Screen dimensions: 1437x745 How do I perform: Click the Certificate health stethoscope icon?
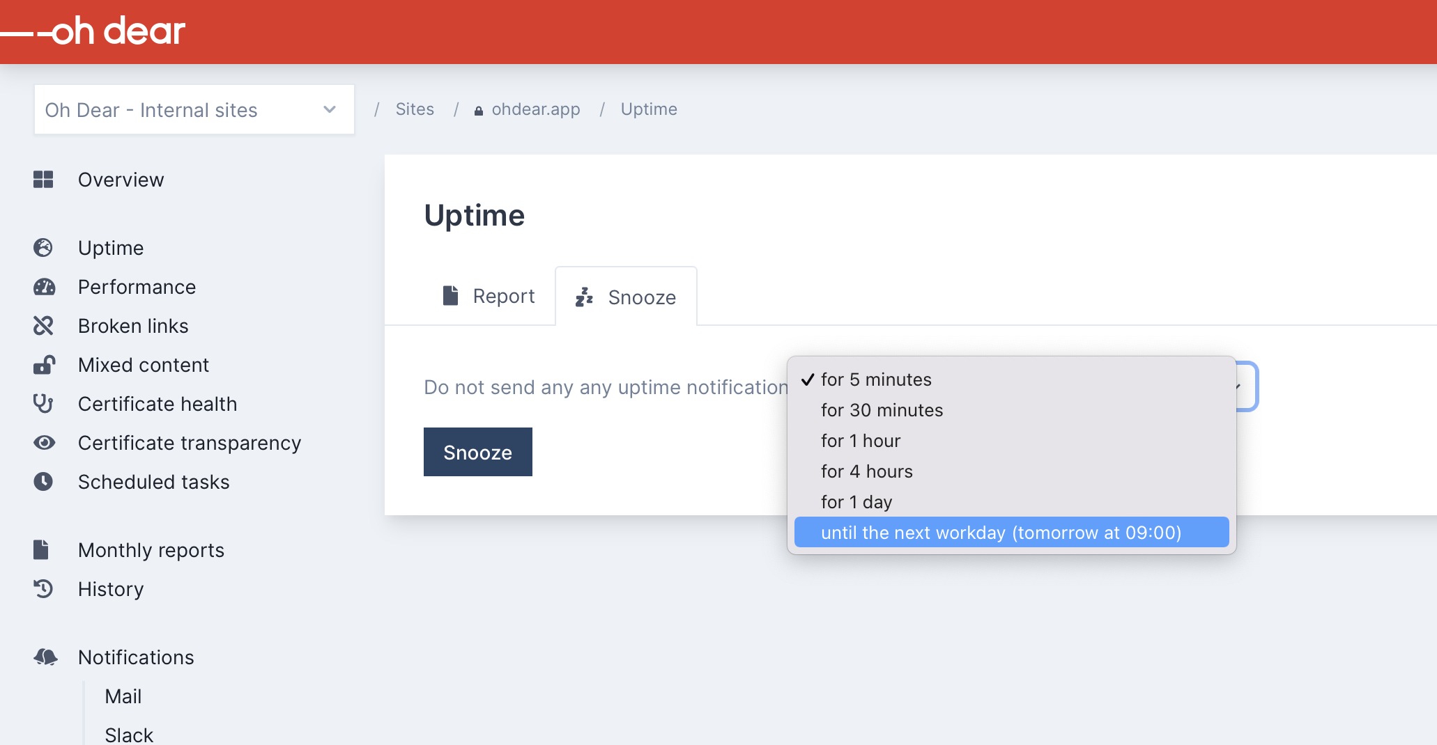43,404
